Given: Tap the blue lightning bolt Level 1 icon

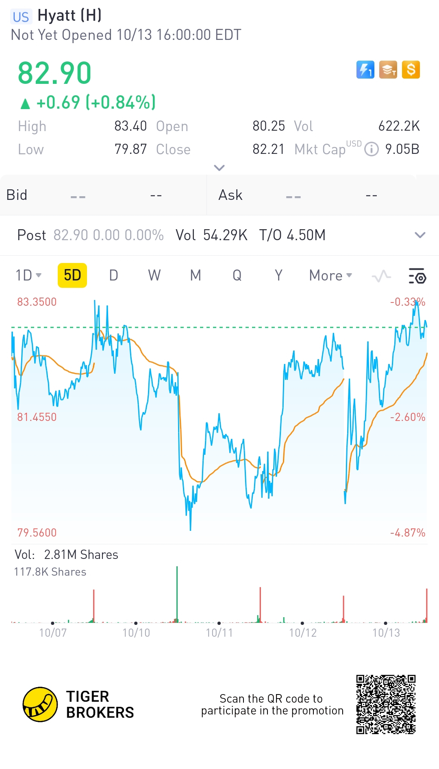Looking at the screenshot, I should coord(365,70).
